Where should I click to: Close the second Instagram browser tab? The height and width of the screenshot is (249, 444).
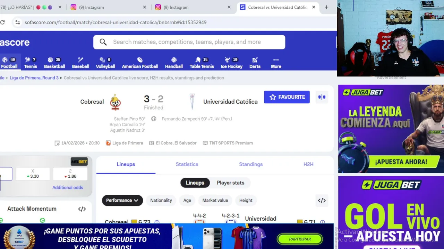tap(229, 7)
